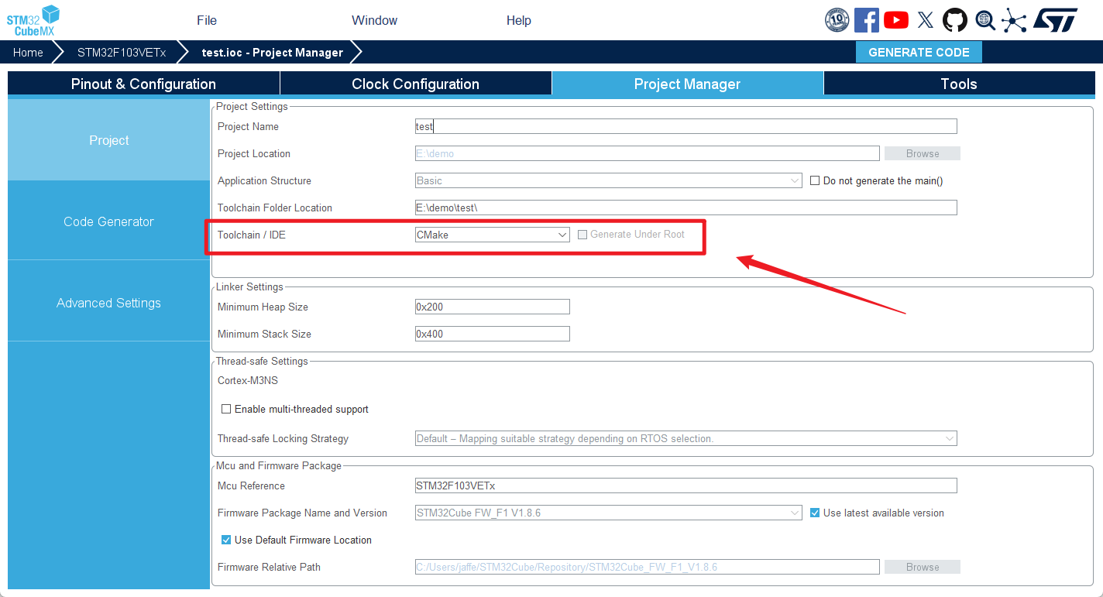
Task: Select the Project side section
Action: pos(109,140)
